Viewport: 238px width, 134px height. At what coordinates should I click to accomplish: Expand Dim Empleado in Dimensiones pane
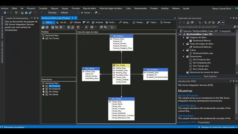(x=44, y=89)
